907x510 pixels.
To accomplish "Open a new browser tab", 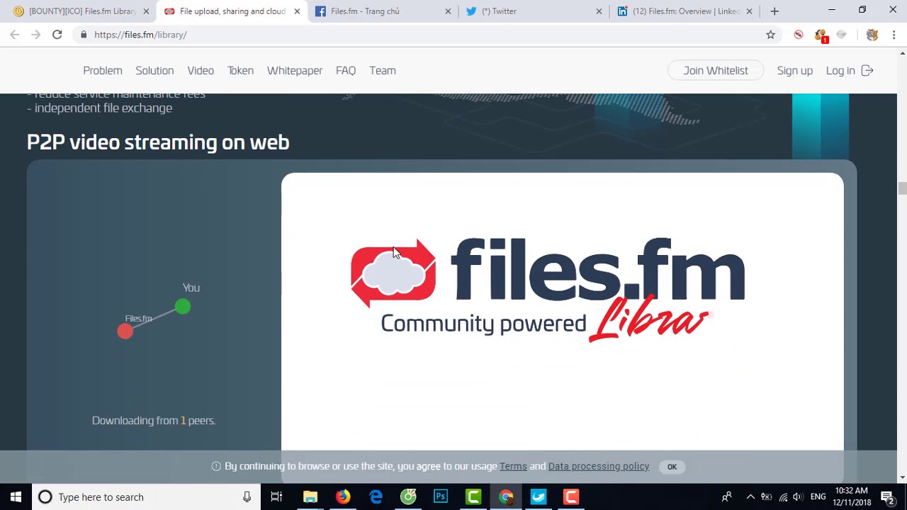I will pos(774,11).
